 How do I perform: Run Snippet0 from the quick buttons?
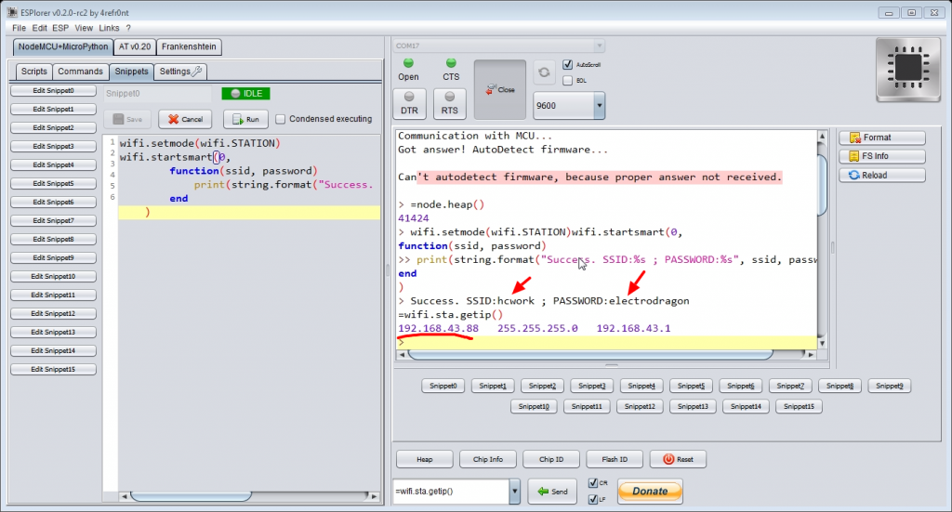coord(443,386)
